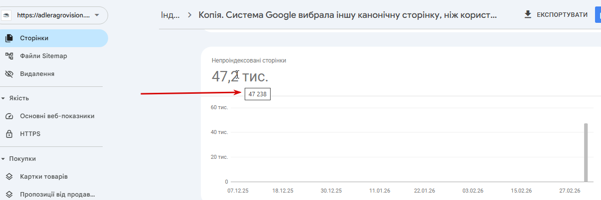This screenshot has width=601, height=200.
Task: Collapse the Якість sidebar section
Action: [3, 98]
